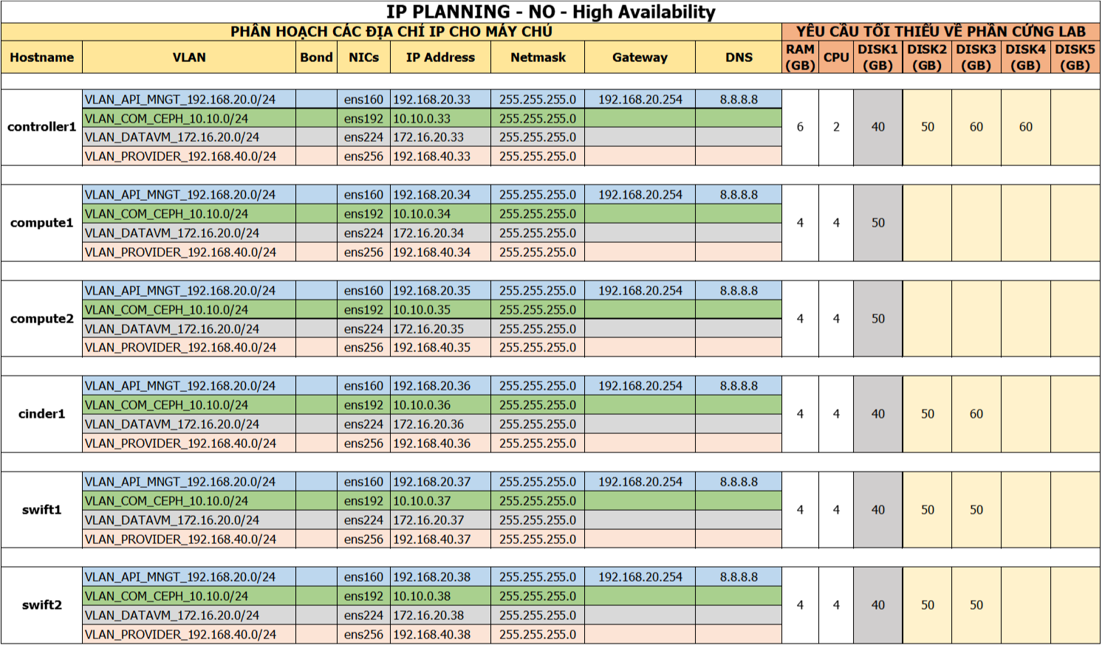Select IP address 10.10.0.34
1102x645 pixels.
pyautogui.click(x=441, y=214)
